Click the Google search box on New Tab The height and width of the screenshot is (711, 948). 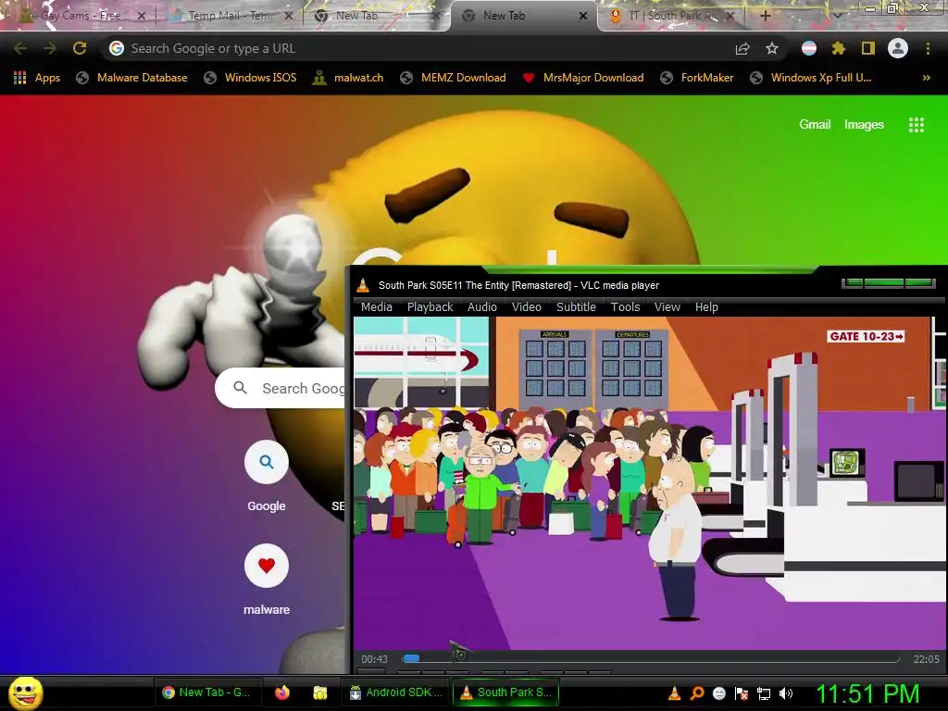pos(281,388)
